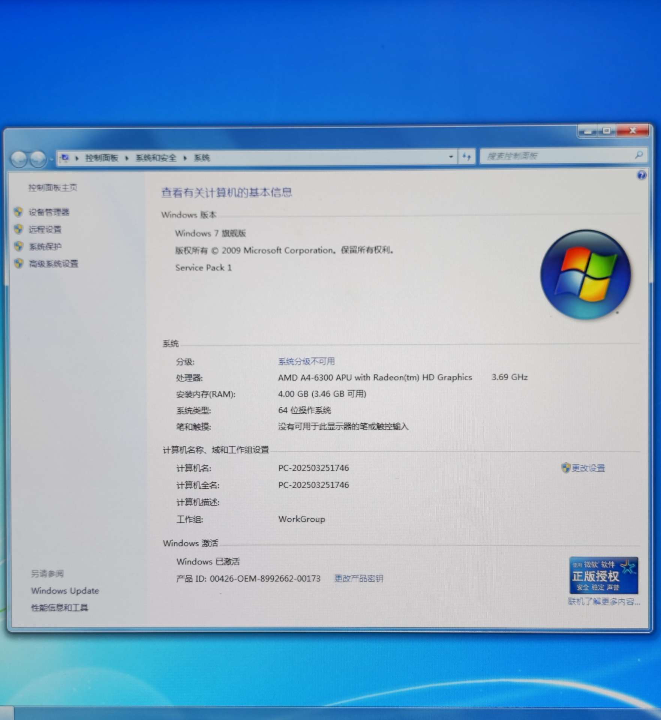The height and width of the screenshot is (720, 661).
Task: Open 系统保护 from the sidebar
Action: tap(45, 246)
